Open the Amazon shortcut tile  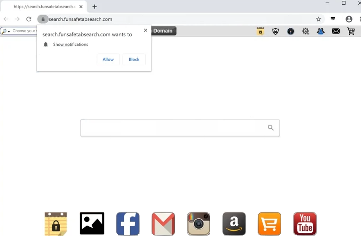click(x=234, y=224)
